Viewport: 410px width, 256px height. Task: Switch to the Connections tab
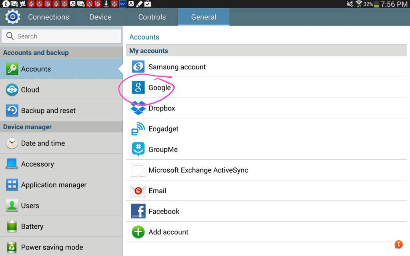tap(48, 17)
